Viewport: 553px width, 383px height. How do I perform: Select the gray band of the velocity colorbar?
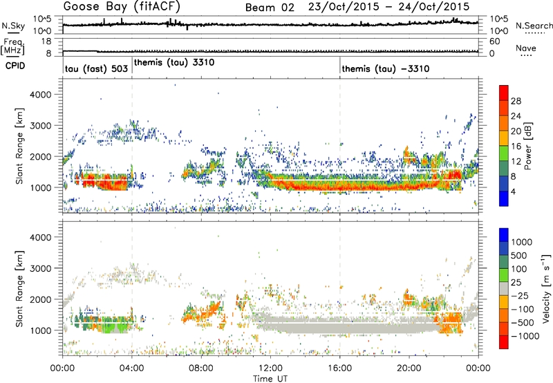pyautogui.click(x=504, y=289)
